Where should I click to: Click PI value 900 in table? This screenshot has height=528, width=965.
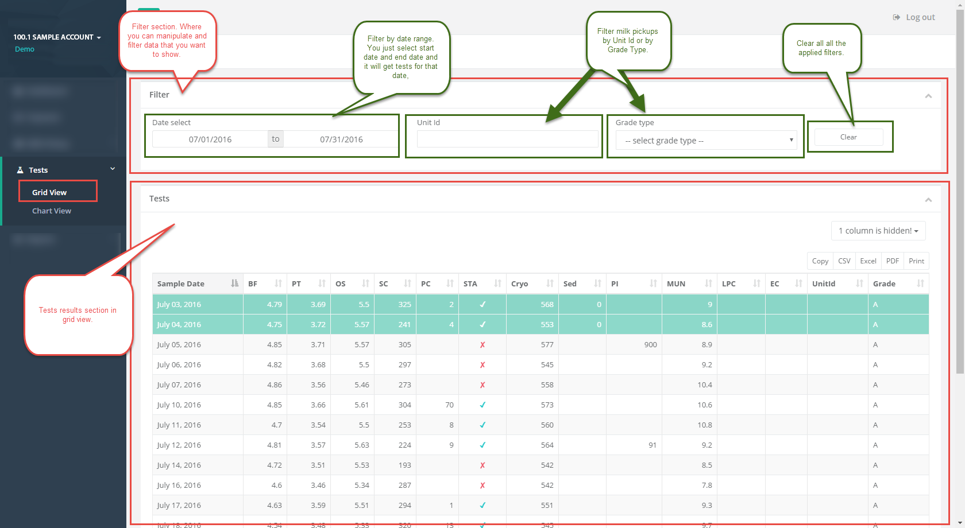point(650,345)
